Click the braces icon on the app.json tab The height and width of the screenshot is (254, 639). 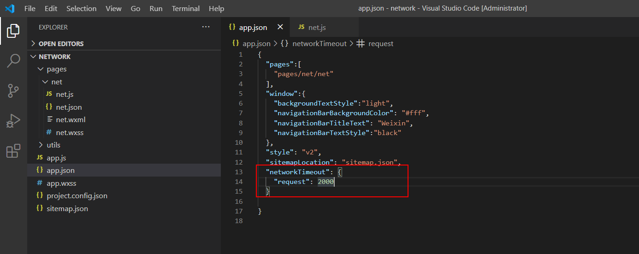(x=232, y=27)
